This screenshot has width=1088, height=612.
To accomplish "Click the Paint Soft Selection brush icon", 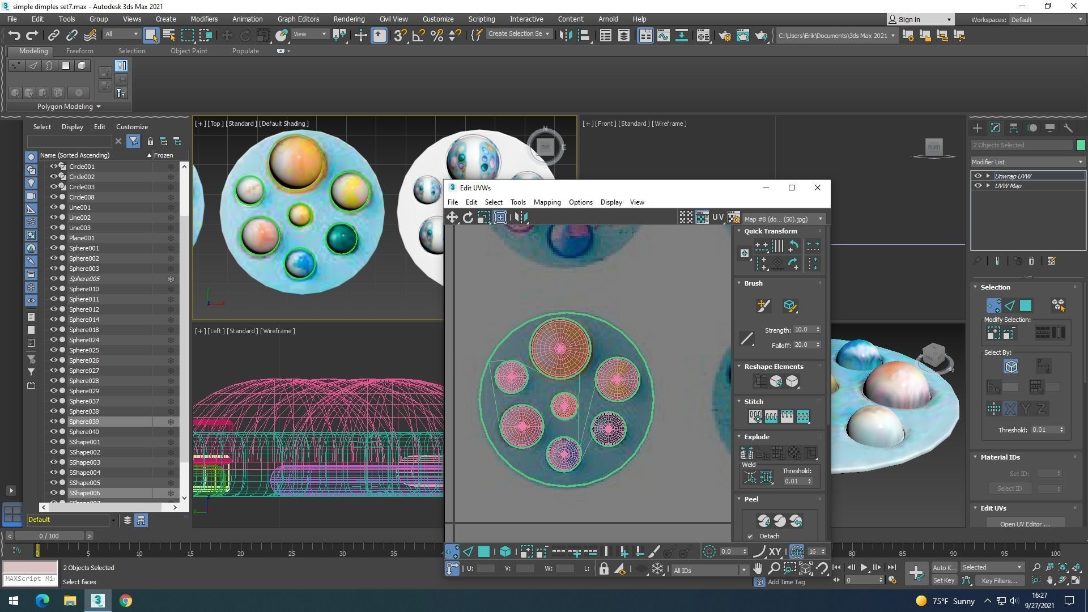I will (763, 306).
